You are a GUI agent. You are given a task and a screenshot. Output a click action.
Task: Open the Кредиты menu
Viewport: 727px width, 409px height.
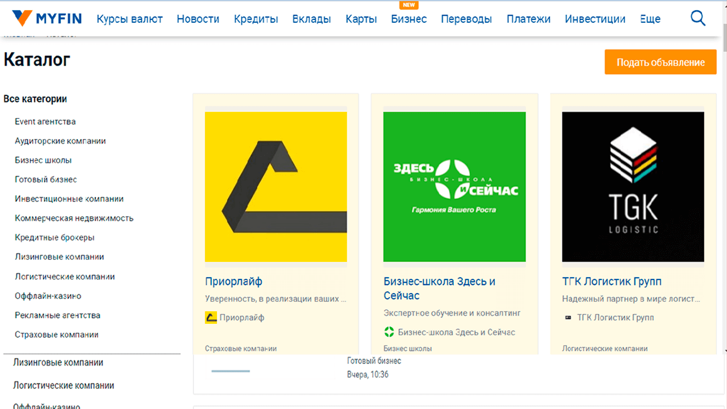point(256,19)
